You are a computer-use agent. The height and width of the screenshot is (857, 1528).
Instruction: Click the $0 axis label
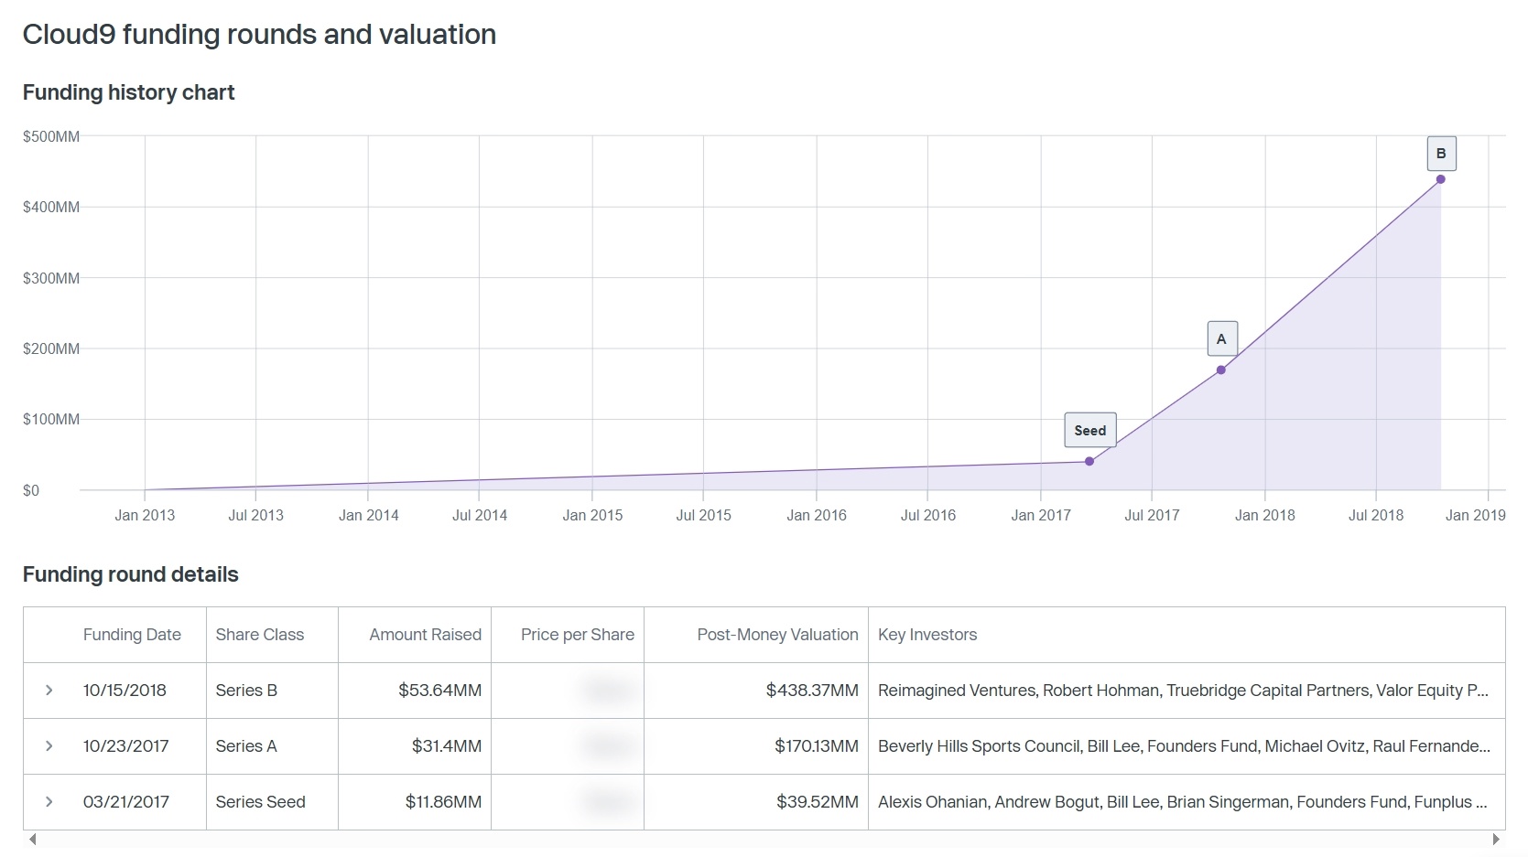(31, 491)
